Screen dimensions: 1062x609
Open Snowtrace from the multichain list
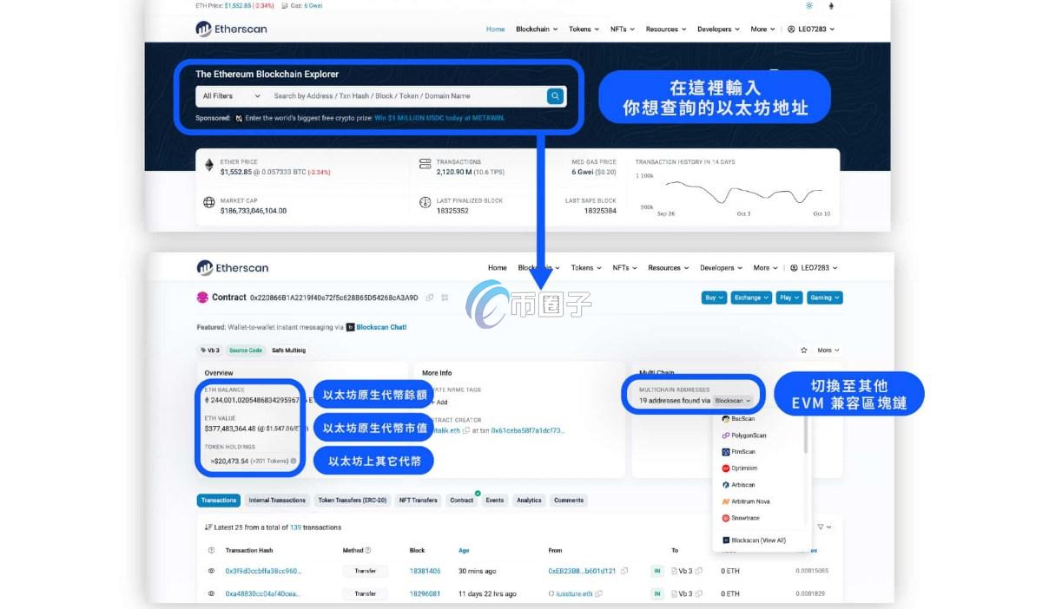pyautogui.click(x=744, y=517)
